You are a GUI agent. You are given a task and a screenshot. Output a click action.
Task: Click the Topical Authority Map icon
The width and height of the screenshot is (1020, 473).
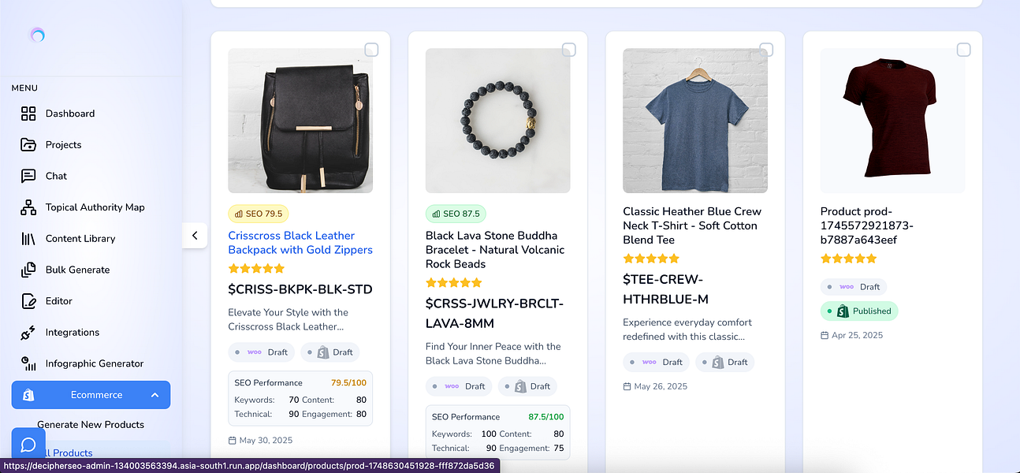tap(28, 207)
